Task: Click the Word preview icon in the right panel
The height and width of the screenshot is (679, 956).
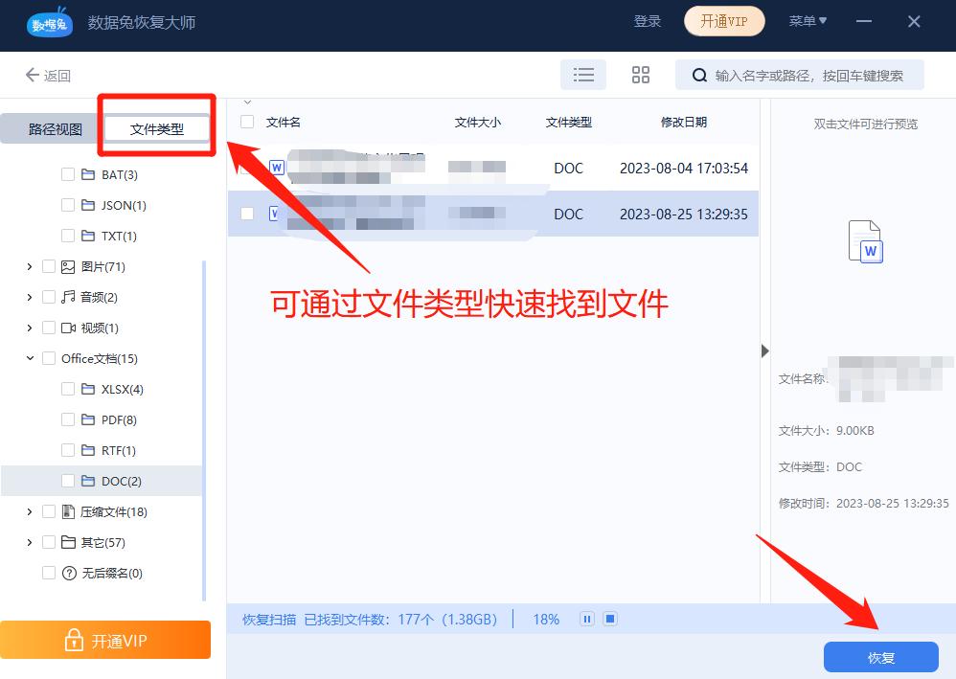Action: click(x=865, y=241)
